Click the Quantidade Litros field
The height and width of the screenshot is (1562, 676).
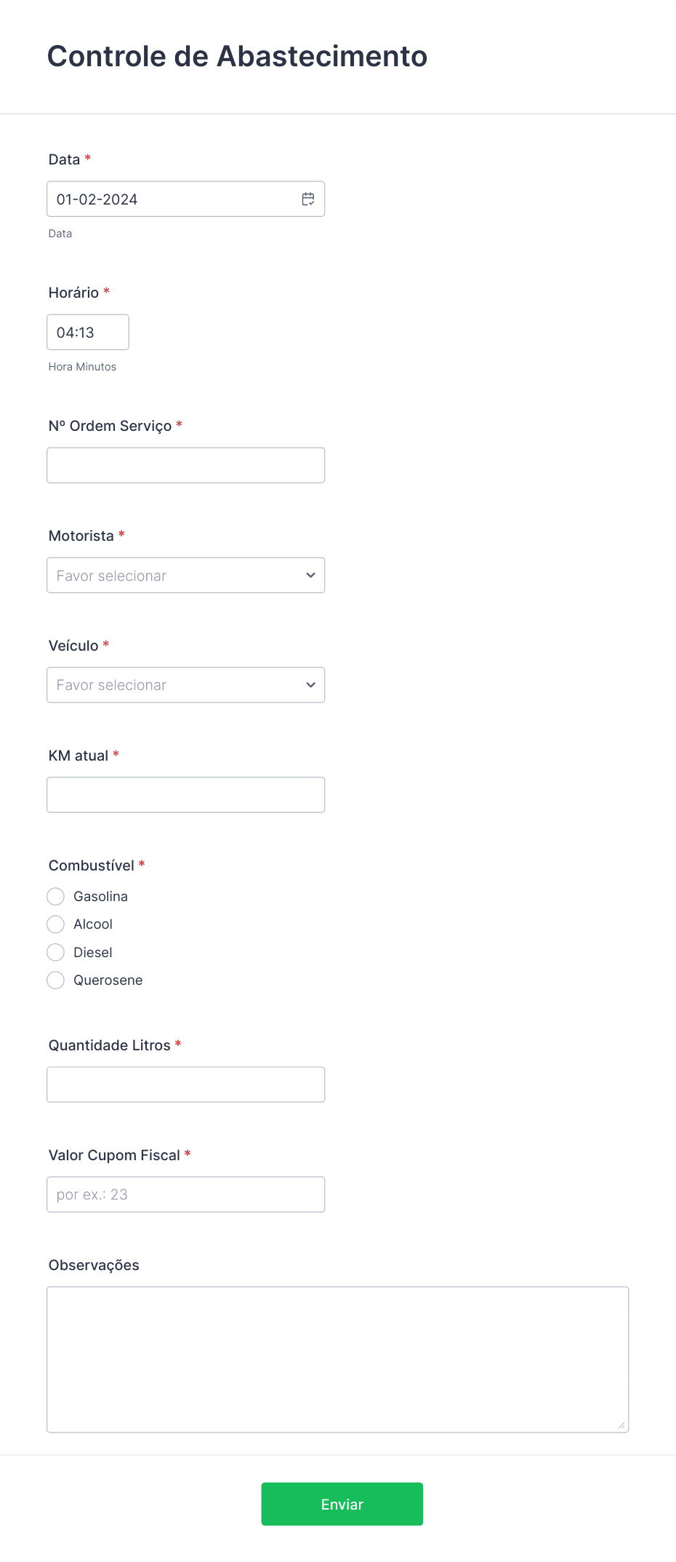(x=185, y=1085)
